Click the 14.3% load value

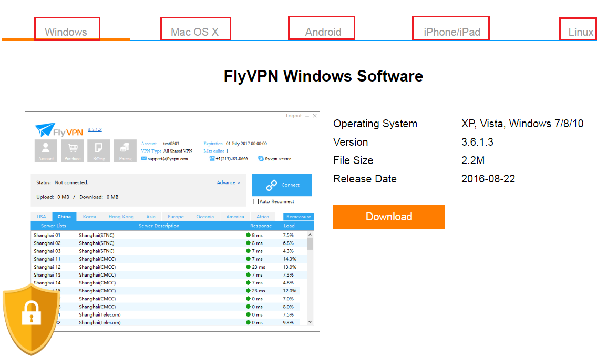click(290, 259)
